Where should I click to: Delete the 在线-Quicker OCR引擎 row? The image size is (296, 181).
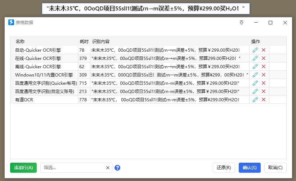coord(264,59)
